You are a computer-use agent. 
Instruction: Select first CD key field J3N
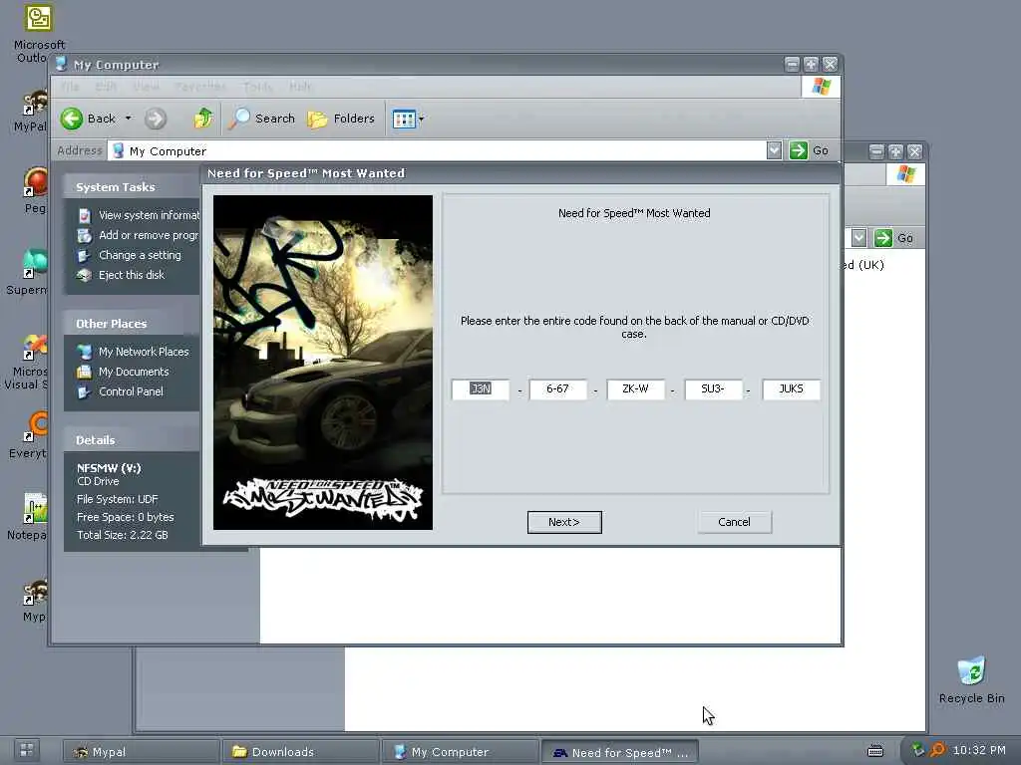click(481, 389)
